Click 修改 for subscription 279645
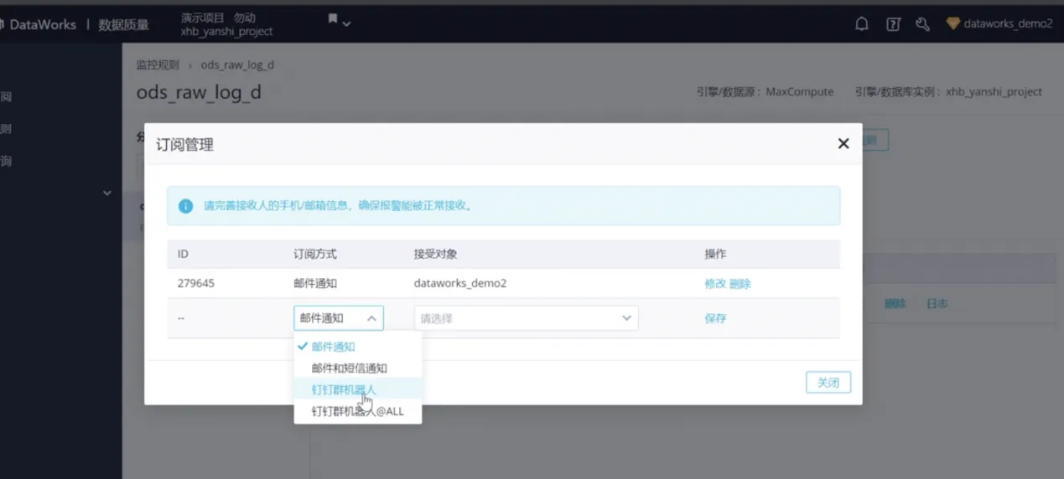 [715, 284]
